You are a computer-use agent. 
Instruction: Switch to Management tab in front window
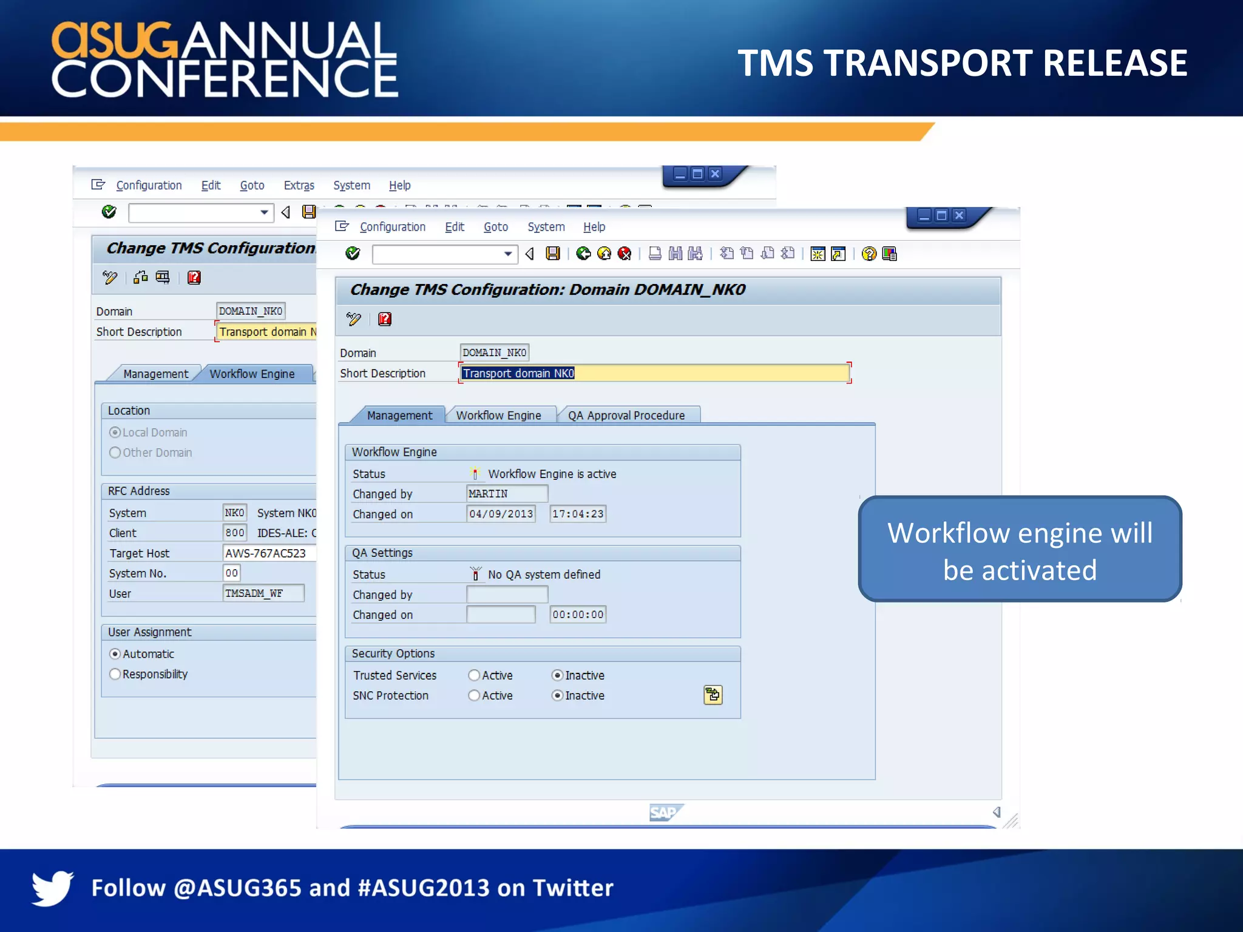tap(399, 415)
